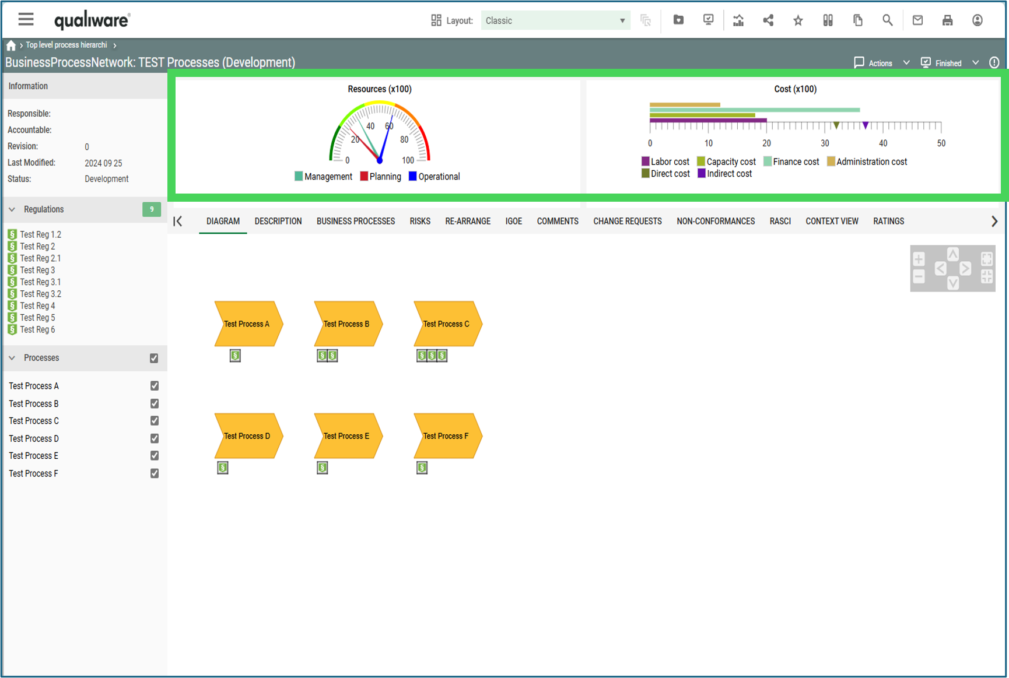1009x678 pixels.
Task: Collapse the Regulations section
Action: point(12,209)
